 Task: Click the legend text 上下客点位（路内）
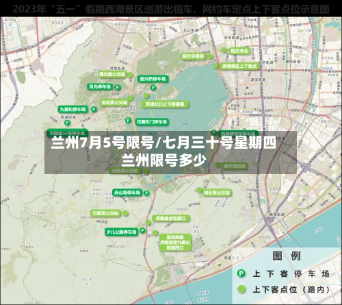point(291,289)
